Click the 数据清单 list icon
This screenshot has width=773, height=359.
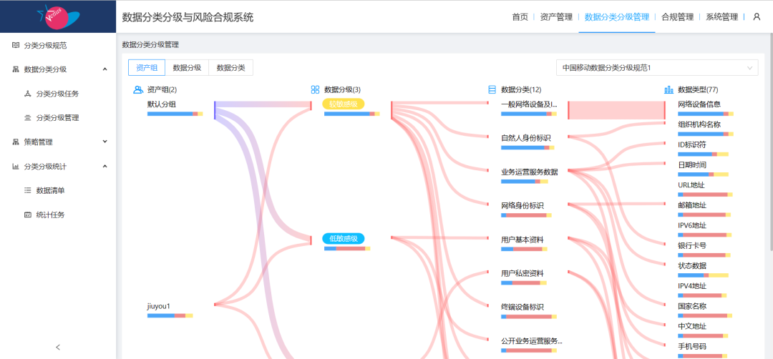tap(28, 191)
